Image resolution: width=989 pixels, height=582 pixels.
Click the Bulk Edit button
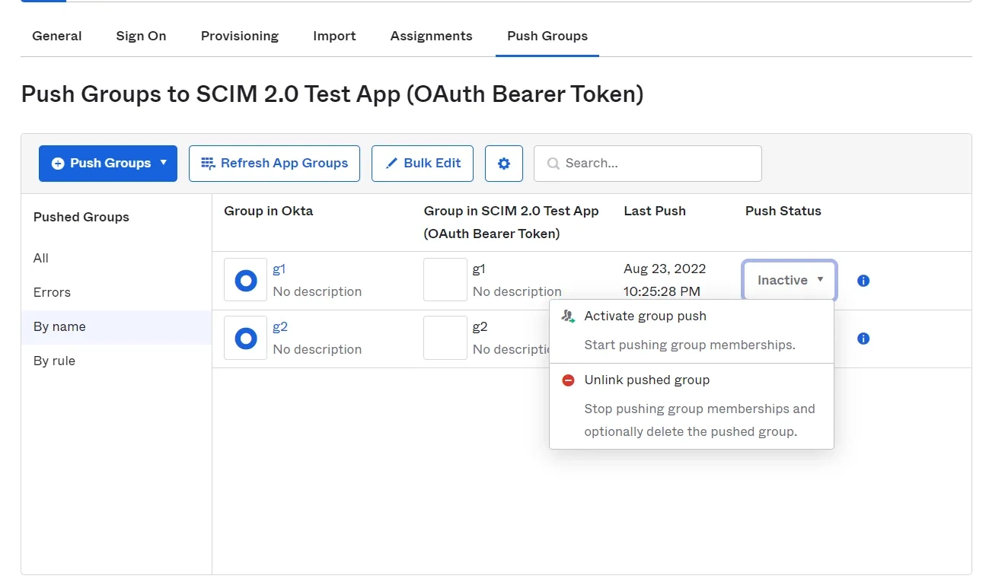(x=423, y=164)
